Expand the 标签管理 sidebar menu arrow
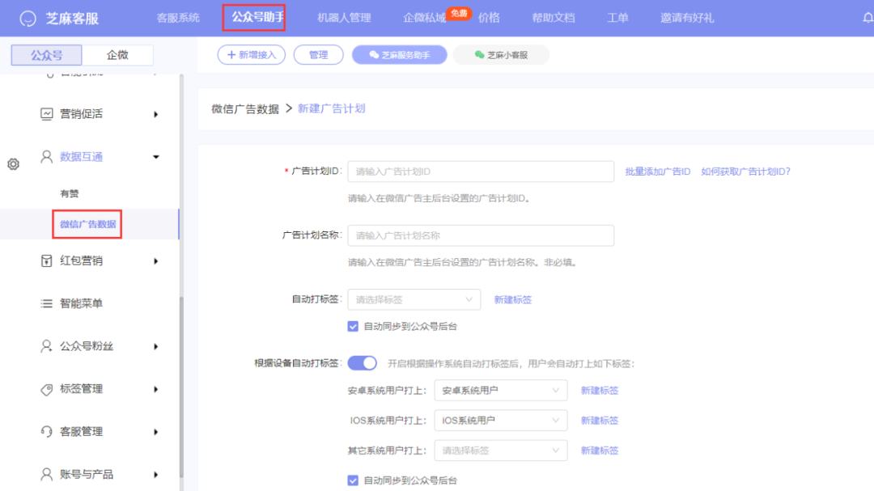Image resolution: width=874 pixels, height=491 pixels. pyautogui.click(x=156, y=389)
